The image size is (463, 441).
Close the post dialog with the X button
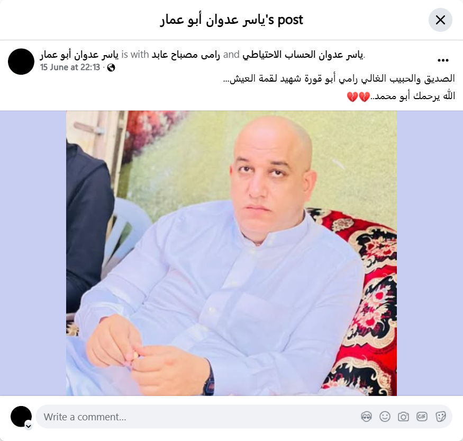pyautogui.click(x=440, y=20)
